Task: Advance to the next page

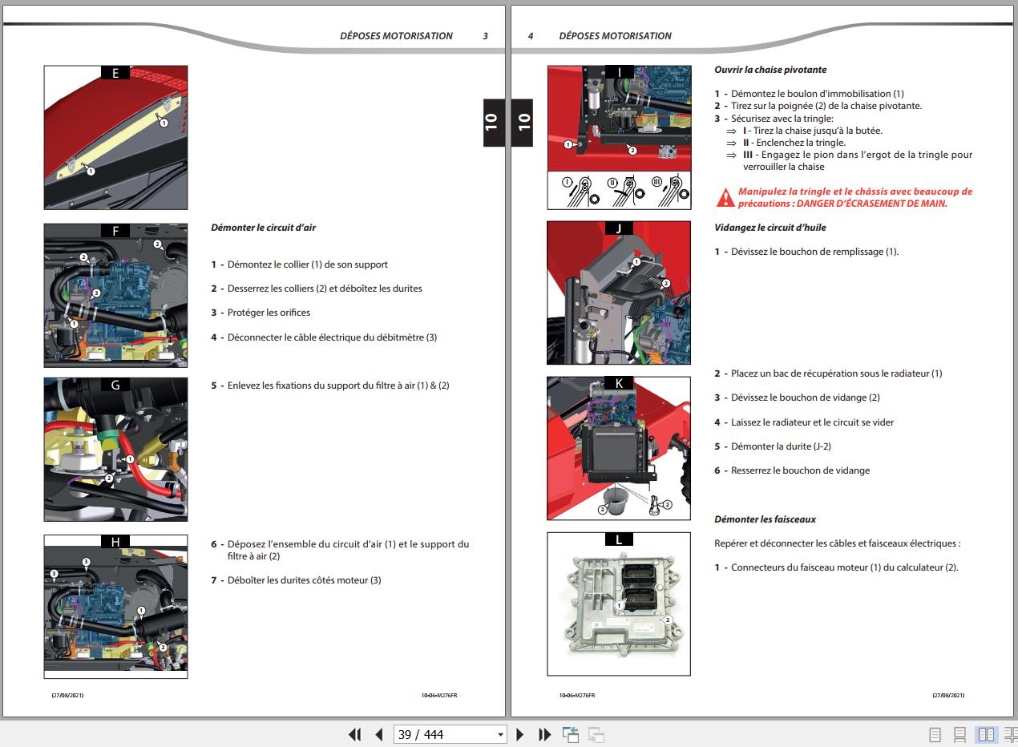Action: click(520, 734)
